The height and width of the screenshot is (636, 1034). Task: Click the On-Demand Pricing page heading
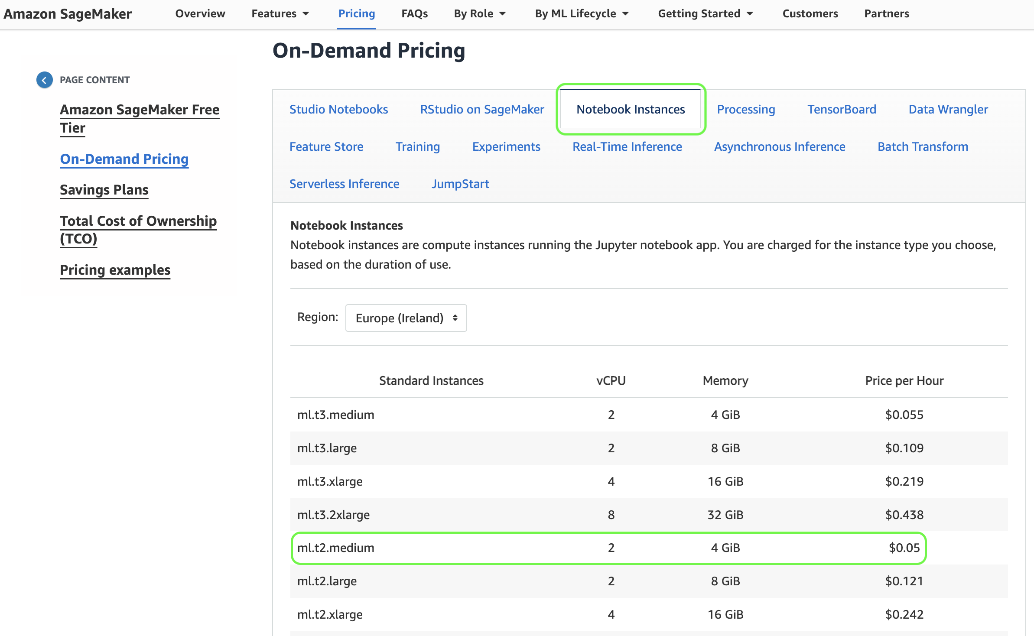pyautogui.click(x=369, y=50)
